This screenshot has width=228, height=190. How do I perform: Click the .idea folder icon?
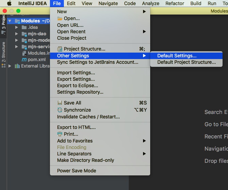pyautogui.click(x=24, y=27)
